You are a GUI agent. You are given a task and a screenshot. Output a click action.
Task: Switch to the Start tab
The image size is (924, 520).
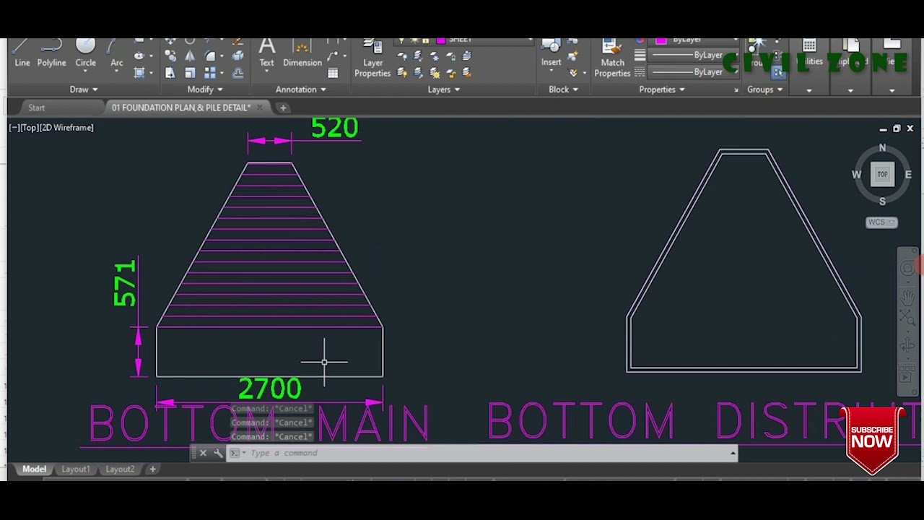tap(36, 108)
